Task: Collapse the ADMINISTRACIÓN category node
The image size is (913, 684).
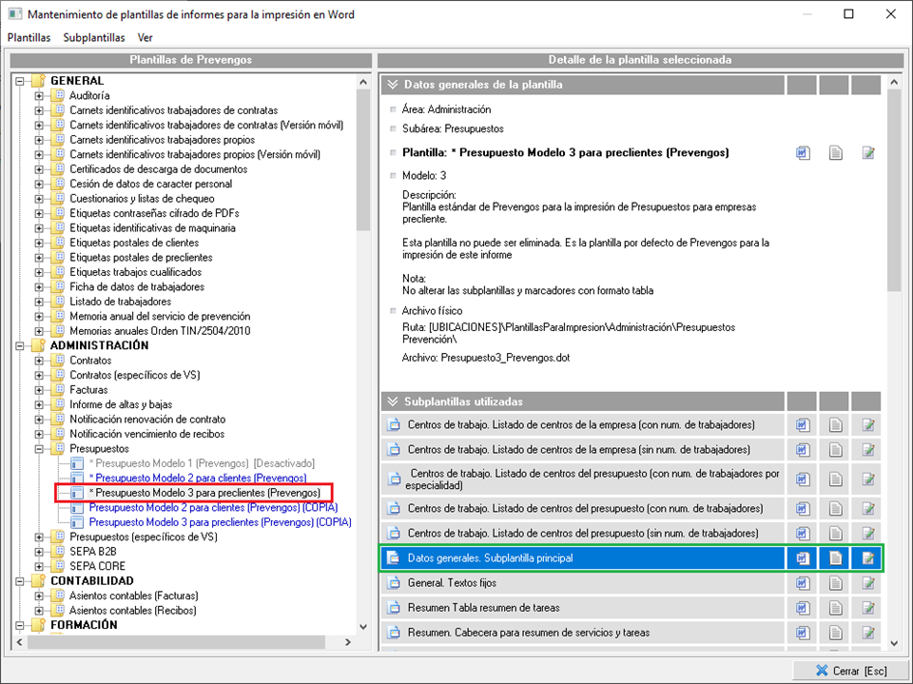Action: (x=20, y=346)
